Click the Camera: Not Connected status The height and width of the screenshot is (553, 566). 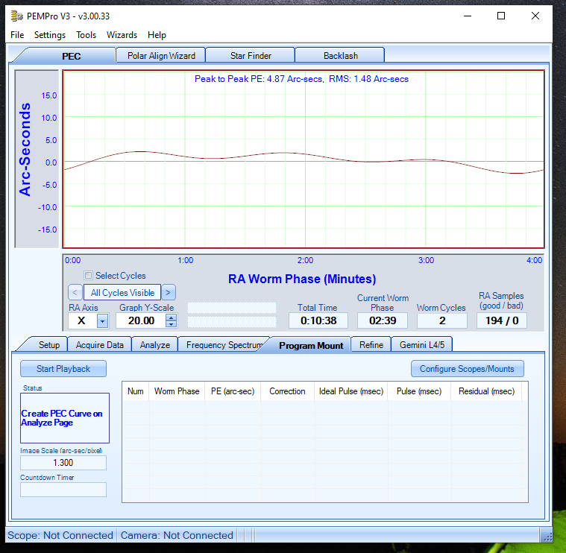coord(177,535)
